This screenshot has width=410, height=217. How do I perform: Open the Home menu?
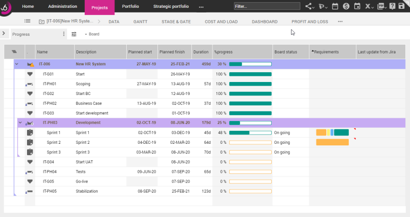click(x=28, y=6)
